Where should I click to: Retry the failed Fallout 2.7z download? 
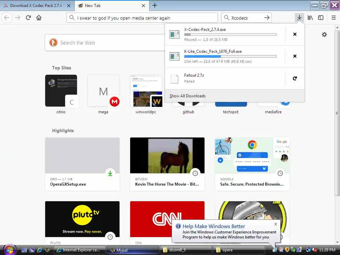[295, 78]
